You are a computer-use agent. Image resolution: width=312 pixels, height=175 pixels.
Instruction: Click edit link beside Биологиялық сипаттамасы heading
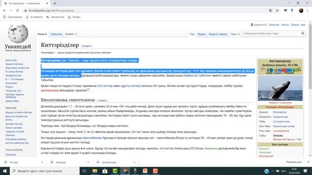click(x=102, y=101)
